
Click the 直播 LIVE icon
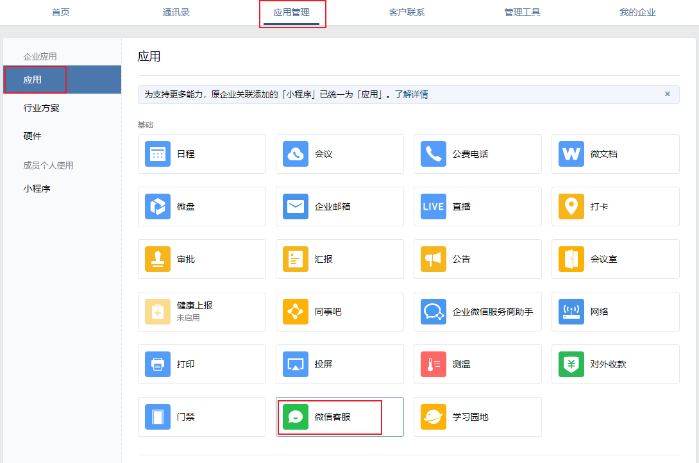(434, 206)
